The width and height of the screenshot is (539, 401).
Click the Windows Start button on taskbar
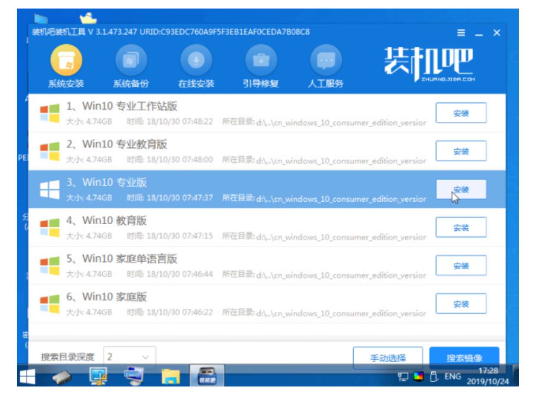coord(28,377)
